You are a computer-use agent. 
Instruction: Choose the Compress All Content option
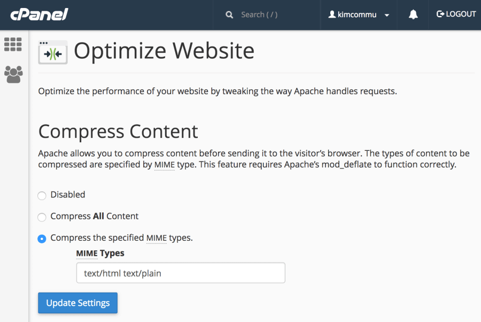pos(42,217)
